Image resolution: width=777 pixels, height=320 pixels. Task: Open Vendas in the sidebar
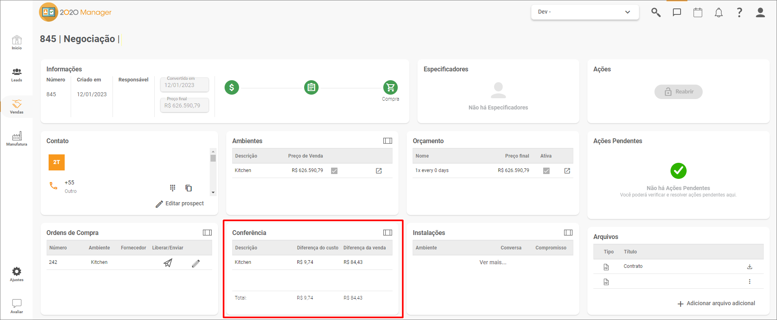pyautogui.click(x=16, y=107)
